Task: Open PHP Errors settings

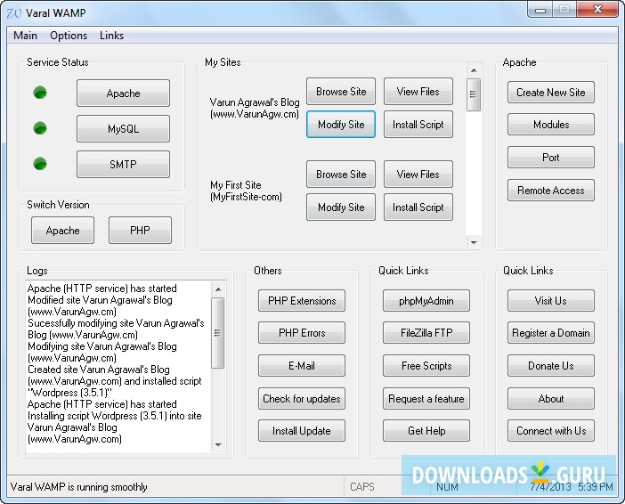Action: pyautogui.click(x=302, y=332)
